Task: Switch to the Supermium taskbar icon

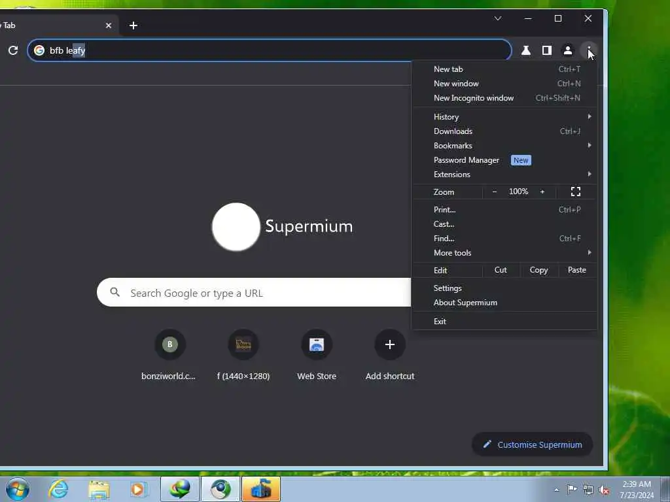Action: pyautogui.click(x=220, y=489)
